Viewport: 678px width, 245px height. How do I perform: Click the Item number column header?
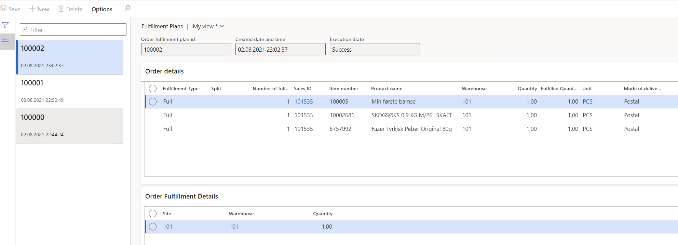(343, 89)
